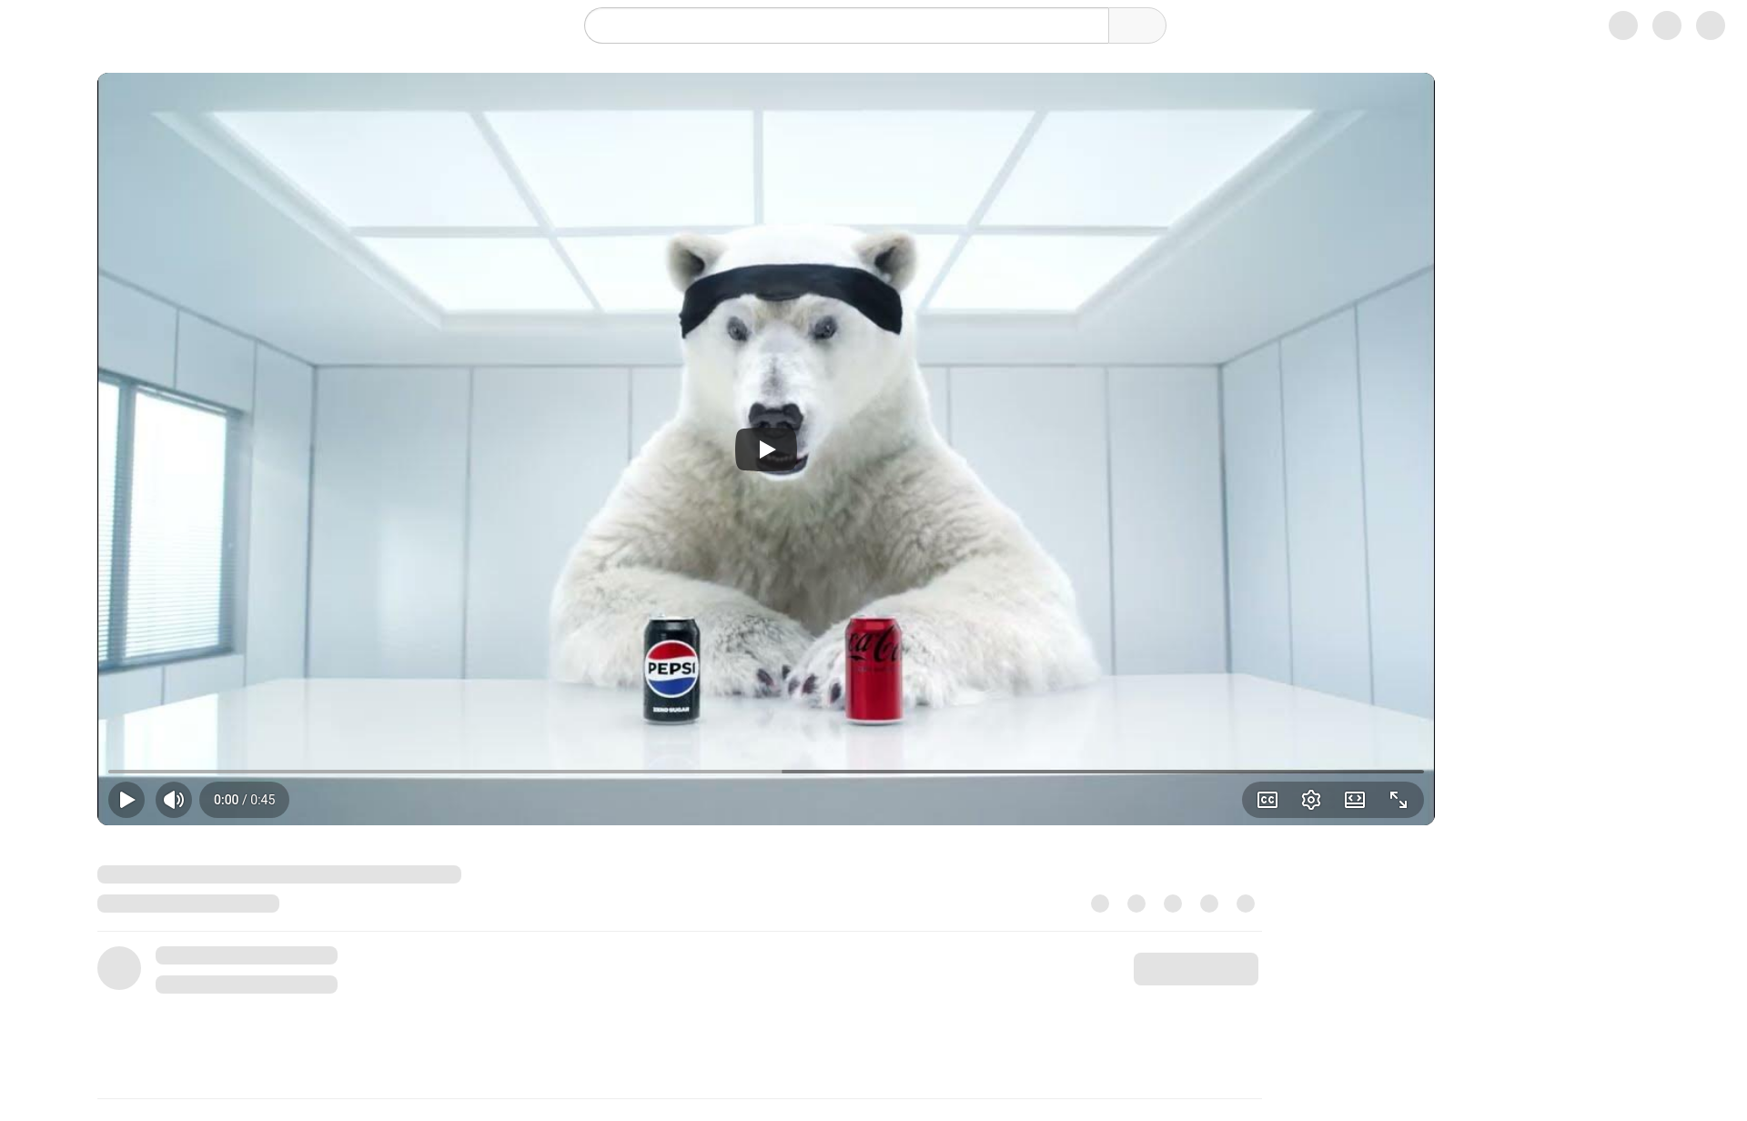Open the channel avatar circle below the video
This screenshot has width=1747, height=1121.
pyautogui.click(x=119, y=968)
